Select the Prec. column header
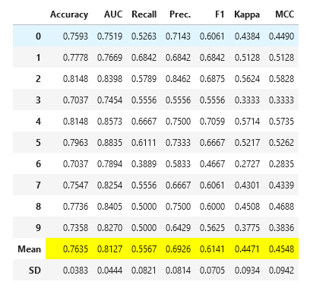Screen dimensions: 310x285 pyautogui.click(x=180, y=14)
